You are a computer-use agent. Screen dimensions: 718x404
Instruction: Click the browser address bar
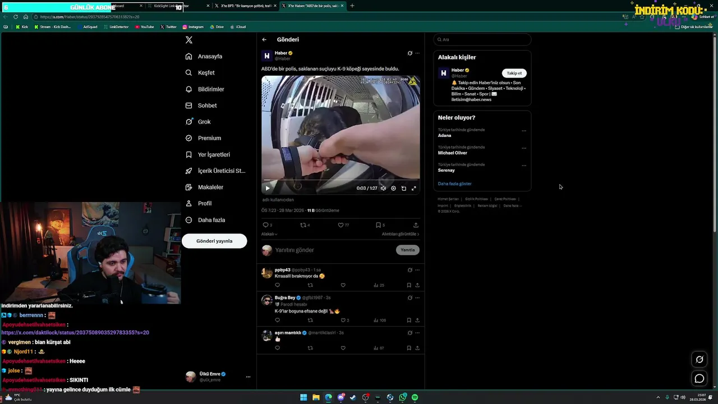325,17
